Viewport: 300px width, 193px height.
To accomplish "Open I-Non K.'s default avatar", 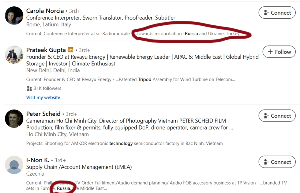I will click(x=14, y=165).
